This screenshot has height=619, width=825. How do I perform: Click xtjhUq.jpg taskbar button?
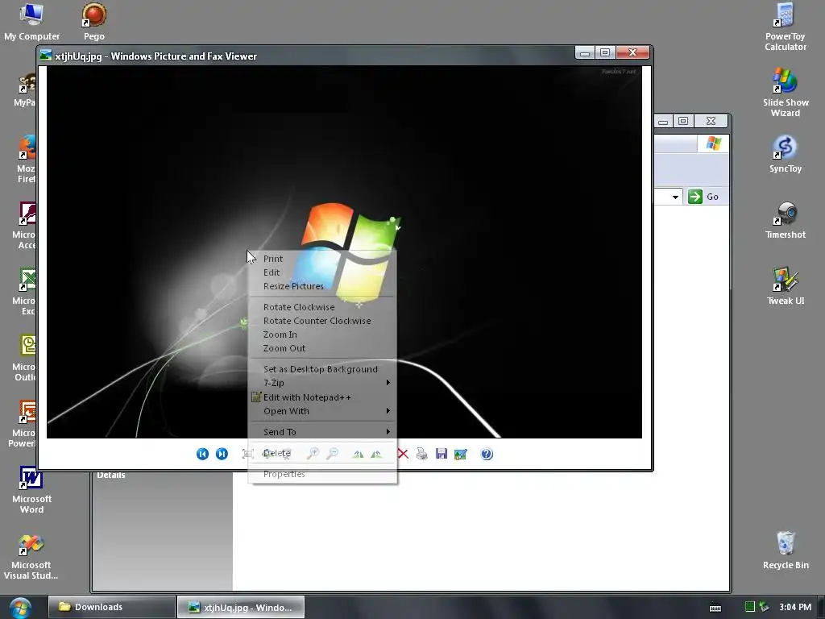(x=241, y=607)
